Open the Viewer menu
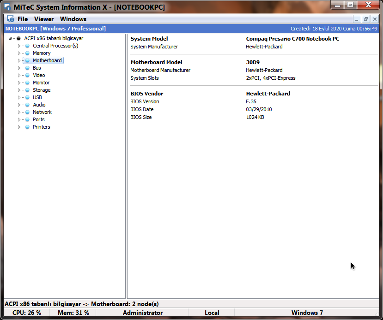Image resolution: width=383 pixels, height=320 pixels. 44,19
